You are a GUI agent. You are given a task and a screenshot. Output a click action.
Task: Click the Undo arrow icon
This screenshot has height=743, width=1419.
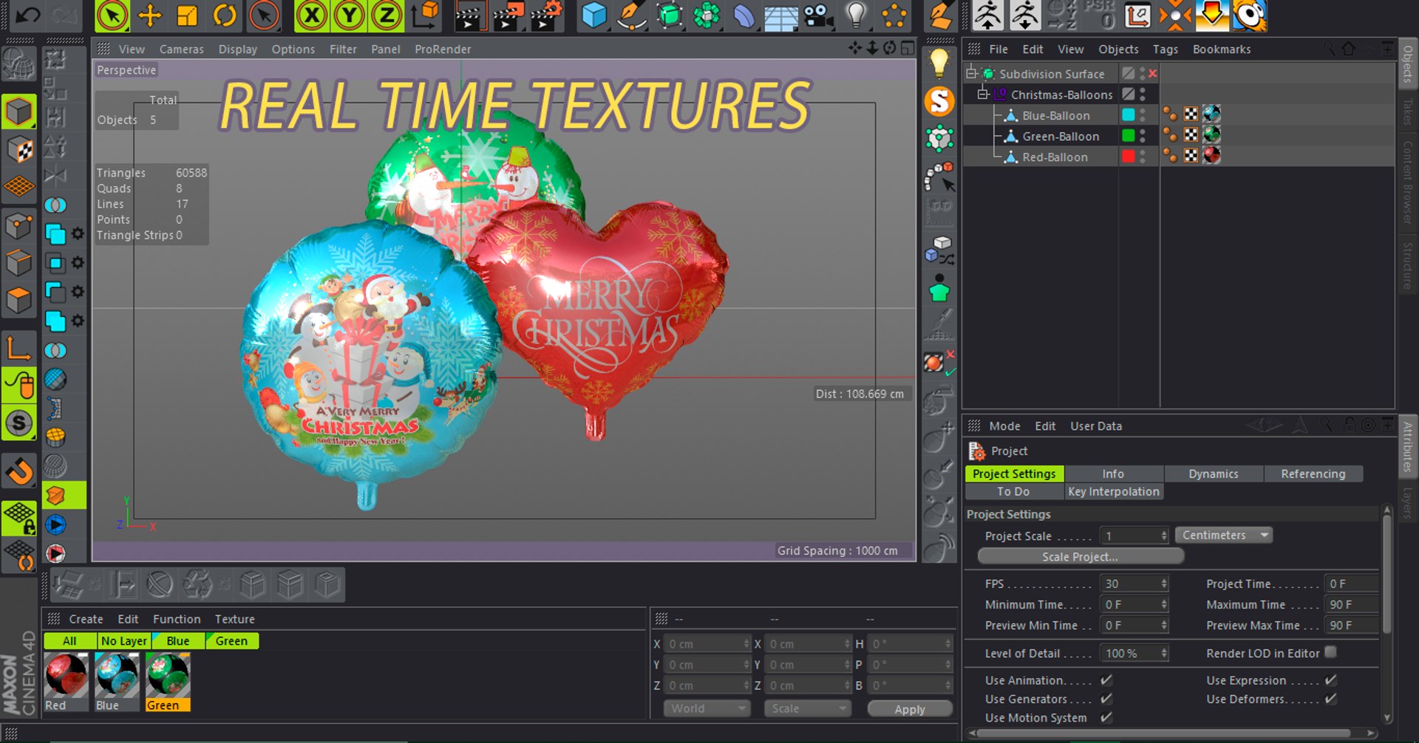pyautogui.click(x=28, y=16)
